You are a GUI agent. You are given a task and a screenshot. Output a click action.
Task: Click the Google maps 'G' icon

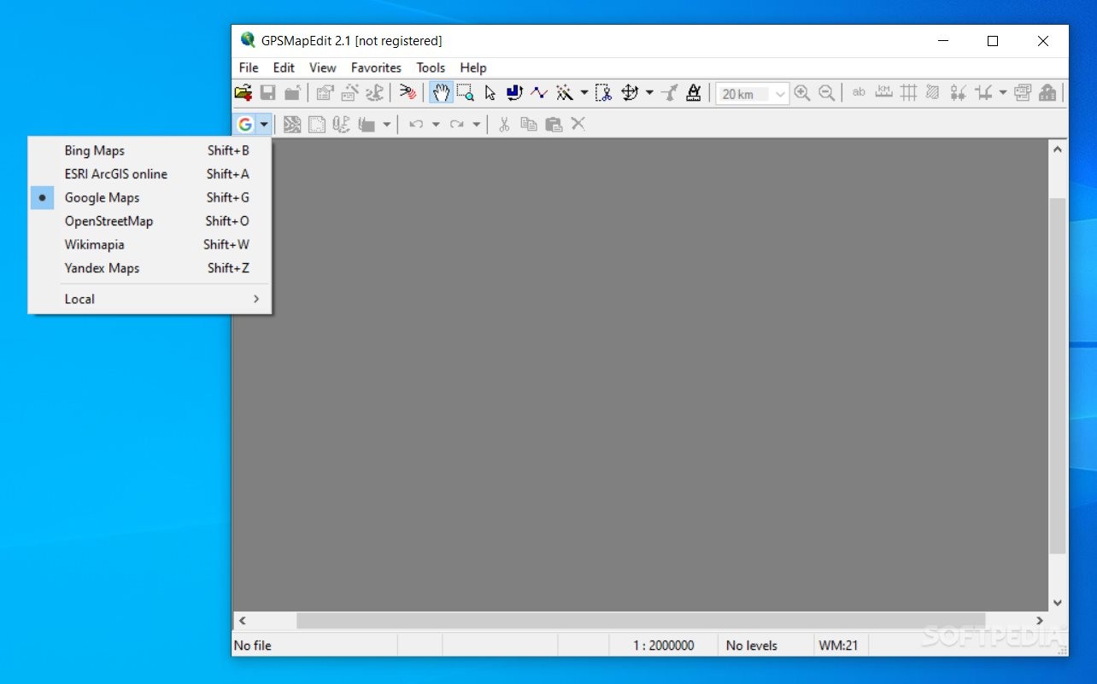click(x=245, y=125)
